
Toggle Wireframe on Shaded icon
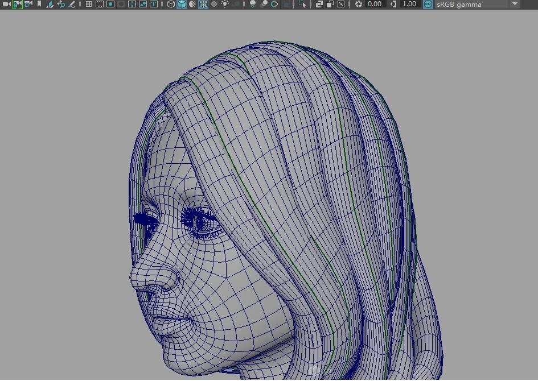(203, 4)
